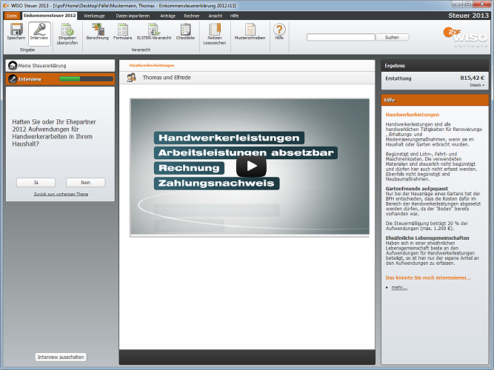
Task: Open the Datei menu tab
Action: (12, 16)
